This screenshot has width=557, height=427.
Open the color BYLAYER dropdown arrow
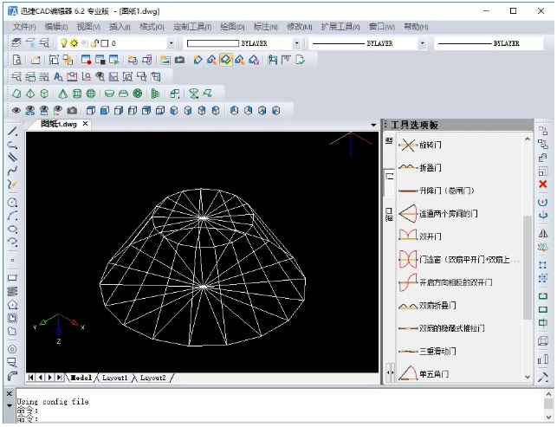[296, 43]
